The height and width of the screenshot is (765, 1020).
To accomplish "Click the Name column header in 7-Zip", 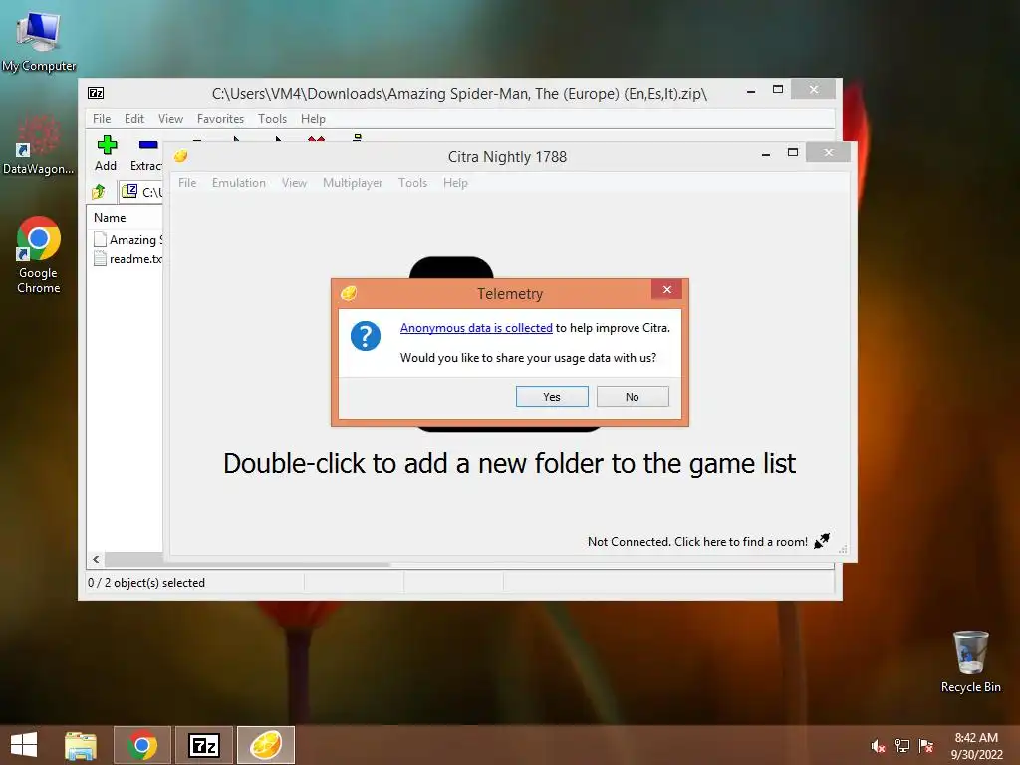I will [110, 218].
